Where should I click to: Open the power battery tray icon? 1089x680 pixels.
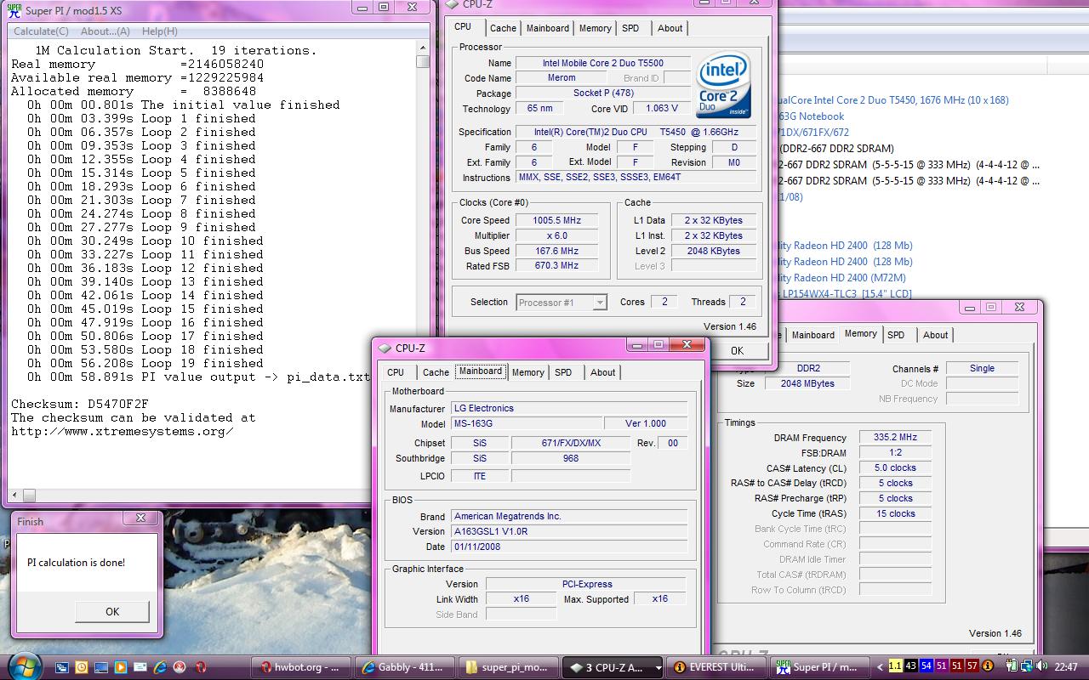tap(1012, 666)
